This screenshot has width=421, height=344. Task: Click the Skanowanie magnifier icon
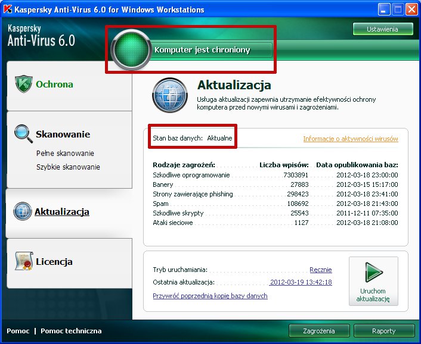pos(23,133)
